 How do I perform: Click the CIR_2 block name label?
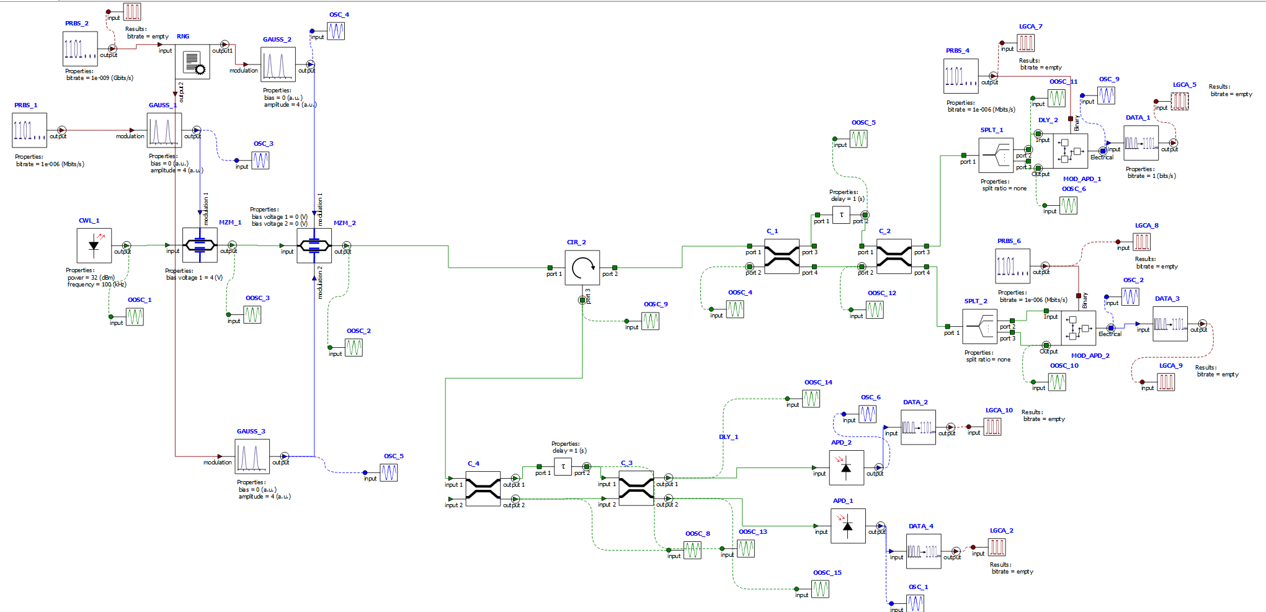(x=576, y=242)
